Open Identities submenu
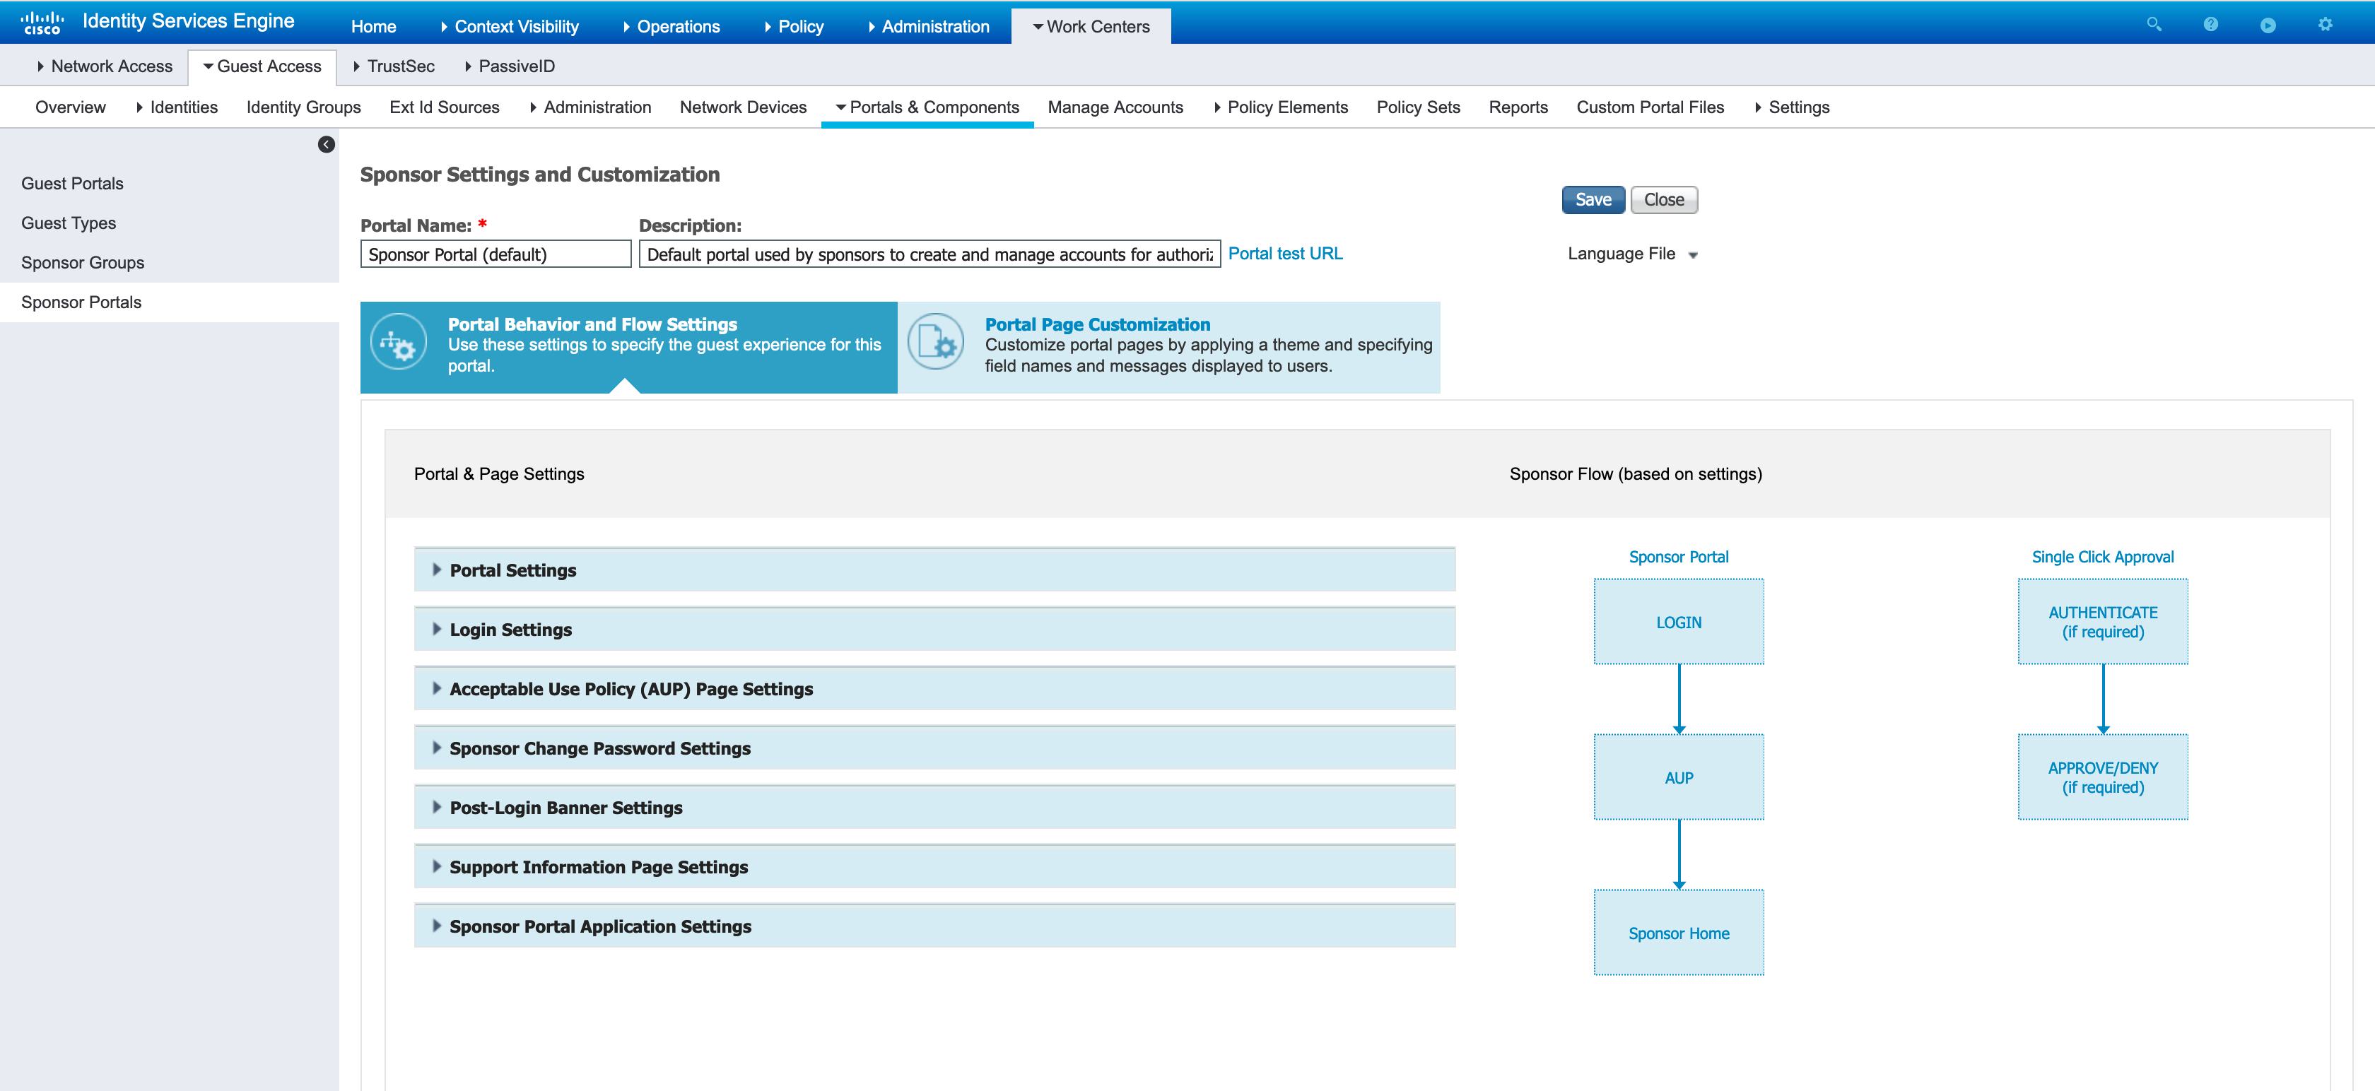This screenshot has height=1091, width=2375. (177, 107)
